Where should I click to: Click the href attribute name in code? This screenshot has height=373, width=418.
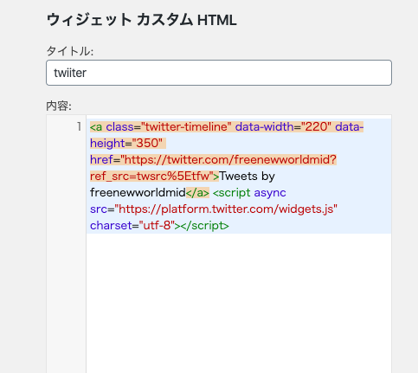click(x=101, y=160)
